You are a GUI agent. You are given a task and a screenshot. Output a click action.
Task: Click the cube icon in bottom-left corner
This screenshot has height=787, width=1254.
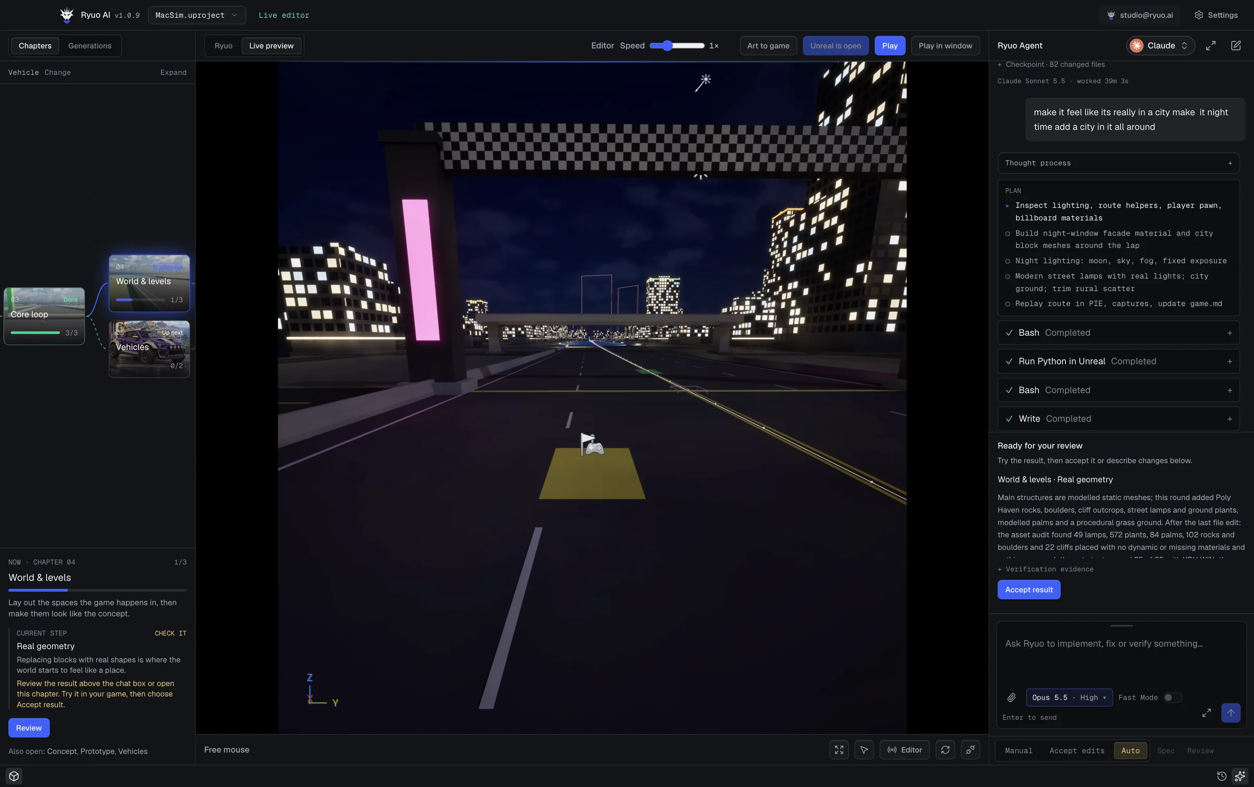tap(14, 776)
